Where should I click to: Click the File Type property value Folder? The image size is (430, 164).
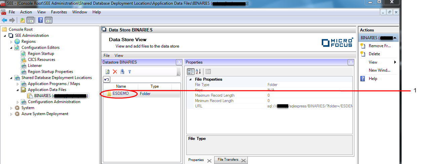tap(309, 85)
